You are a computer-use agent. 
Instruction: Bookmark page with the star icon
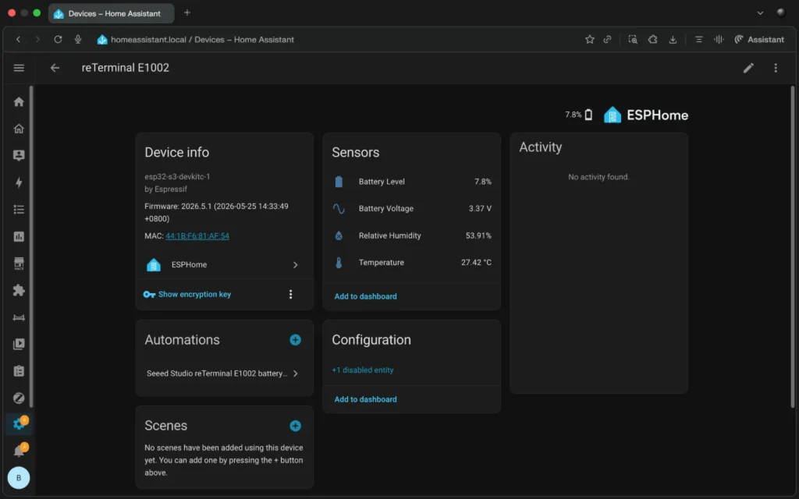[590, 39]
